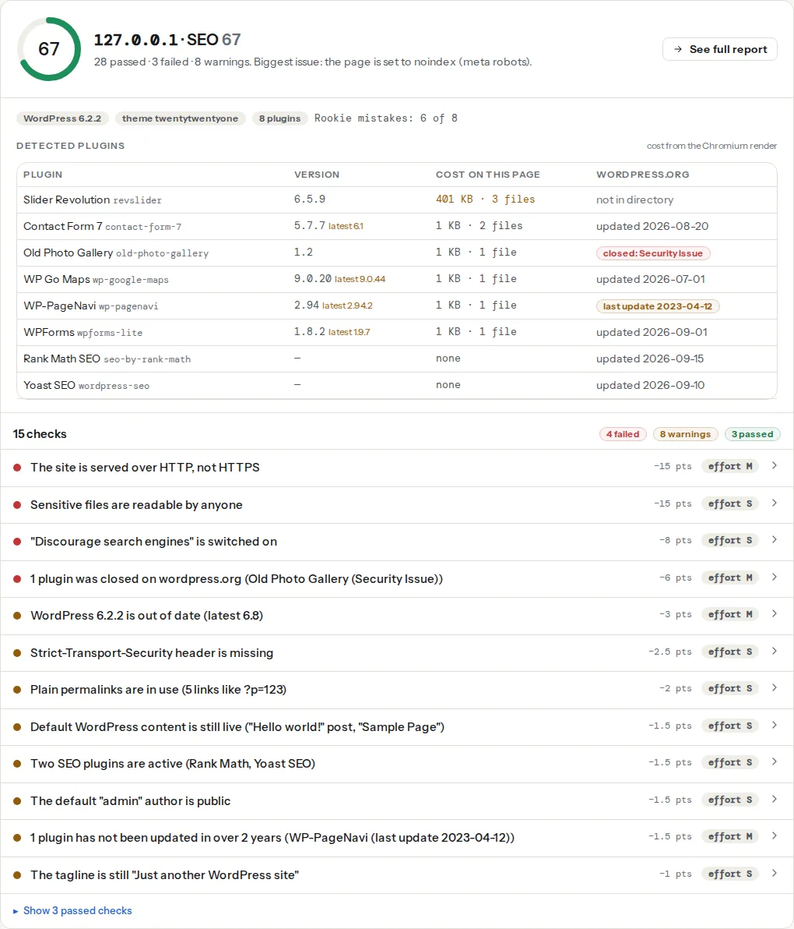Click the 401 KB · 3 files cost
This screenshot has width=794, height=929.
[x=485, y=200]
